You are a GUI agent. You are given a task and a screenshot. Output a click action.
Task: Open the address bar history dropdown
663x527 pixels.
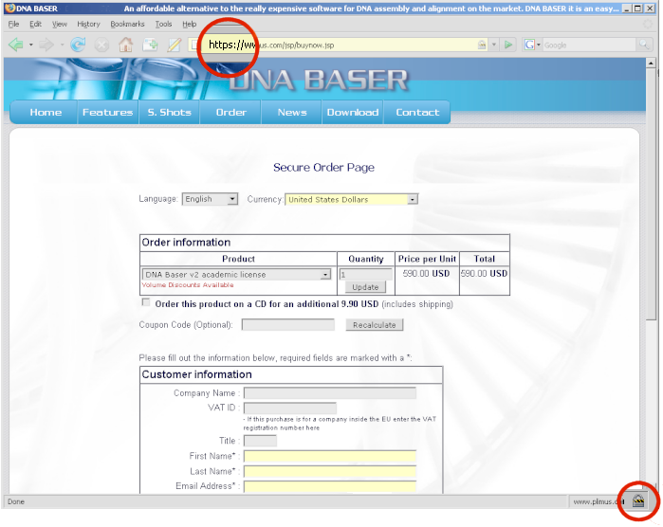(493, 45)
